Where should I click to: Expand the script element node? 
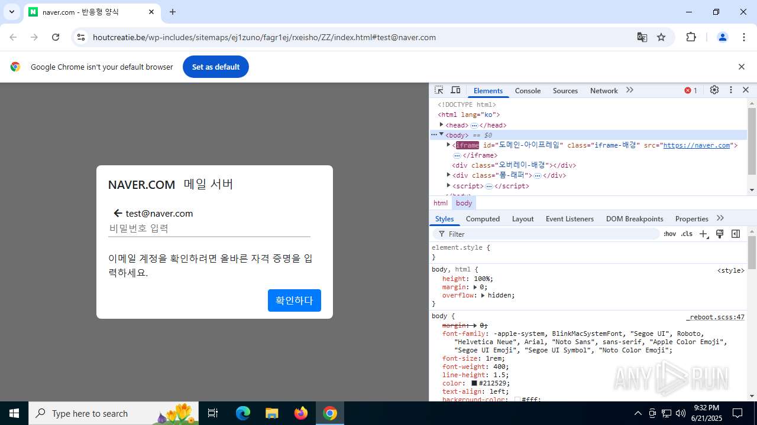click(x=448, y=185)
